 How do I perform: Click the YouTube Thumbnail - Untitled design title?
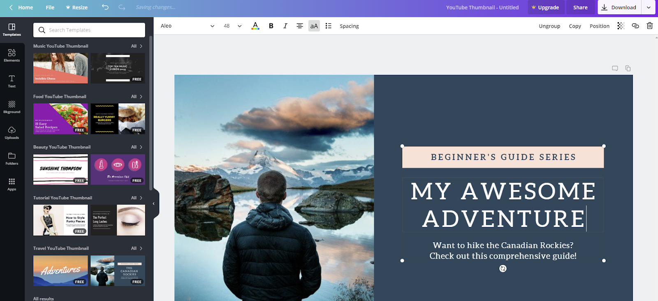click(482, 7)
